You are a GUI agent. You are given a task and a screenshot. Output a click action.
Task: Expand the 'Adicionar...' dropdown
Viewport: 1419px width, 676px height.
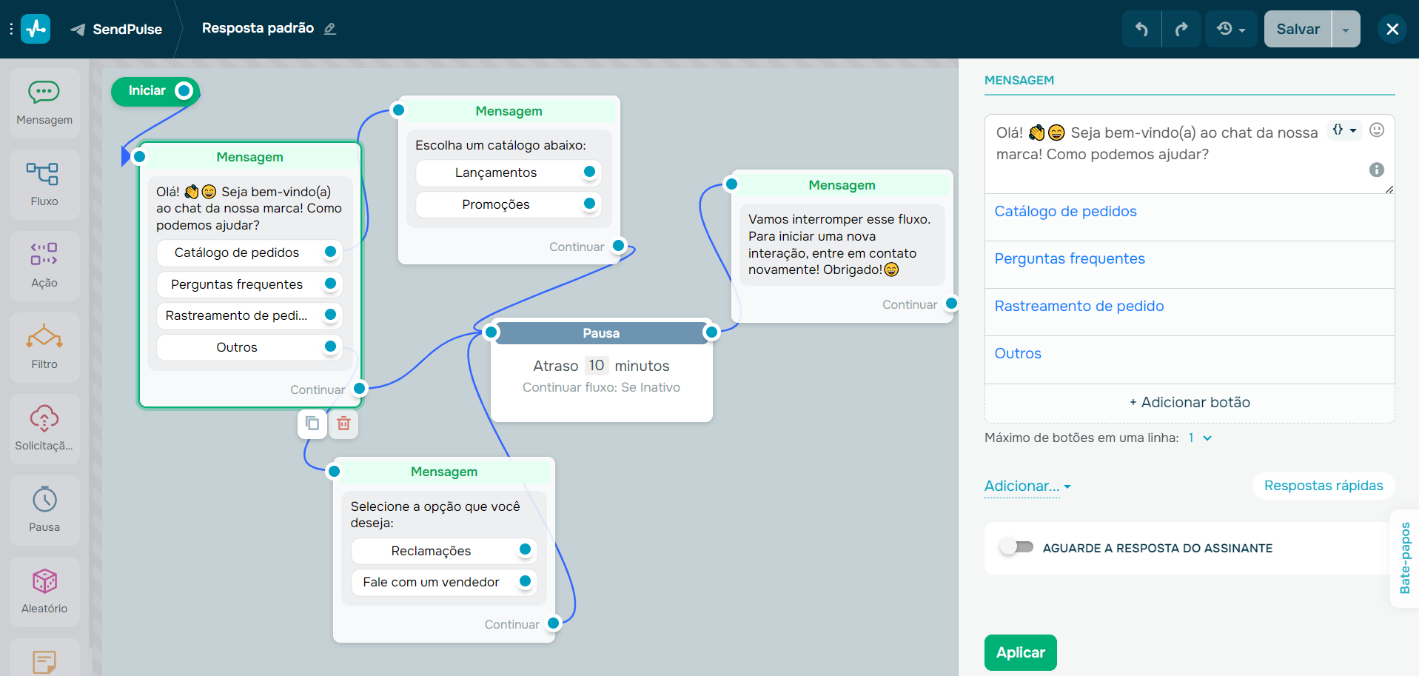pos(1026,486)
